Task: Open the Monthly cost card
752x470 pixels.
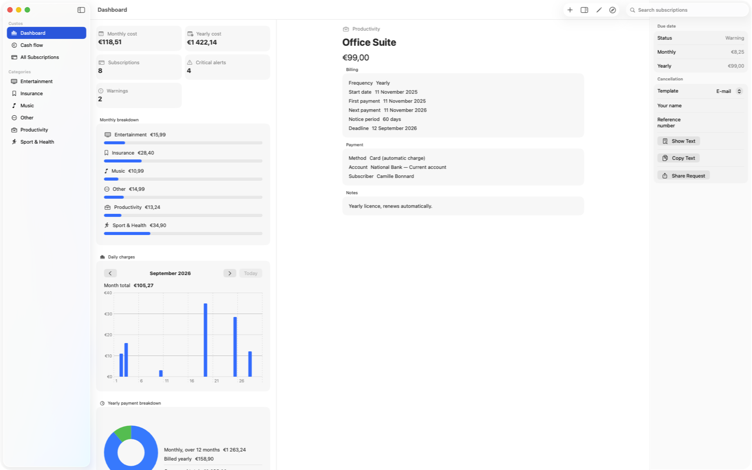Action: click(x=139, y=38)
